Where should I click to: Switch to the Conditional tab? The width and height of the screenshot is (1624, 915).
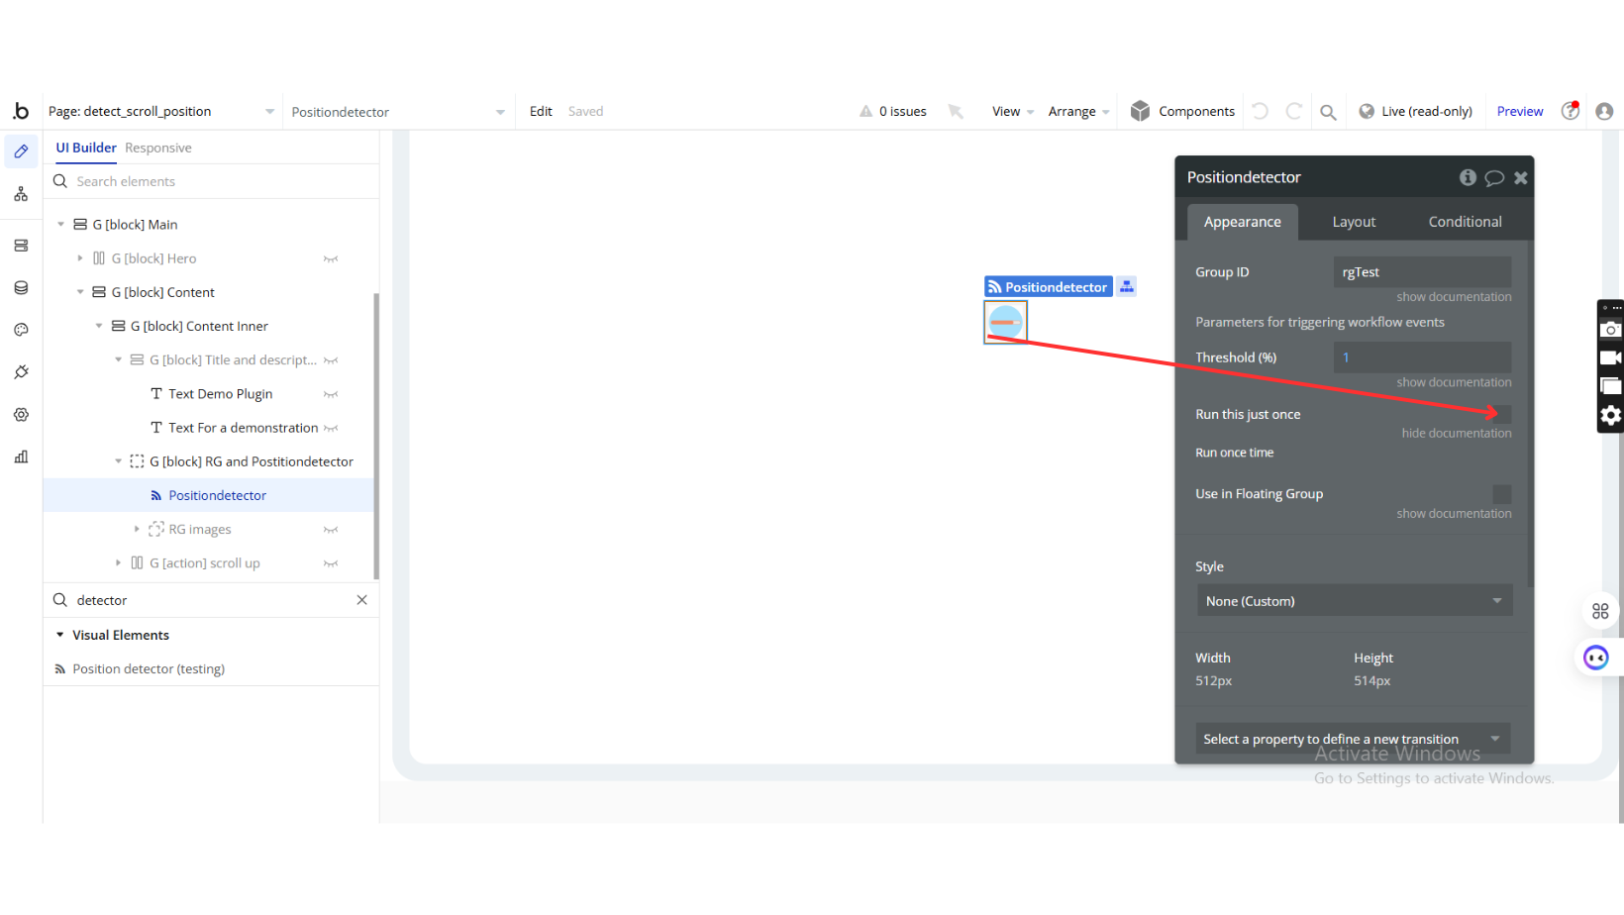tap(1465, 222)
